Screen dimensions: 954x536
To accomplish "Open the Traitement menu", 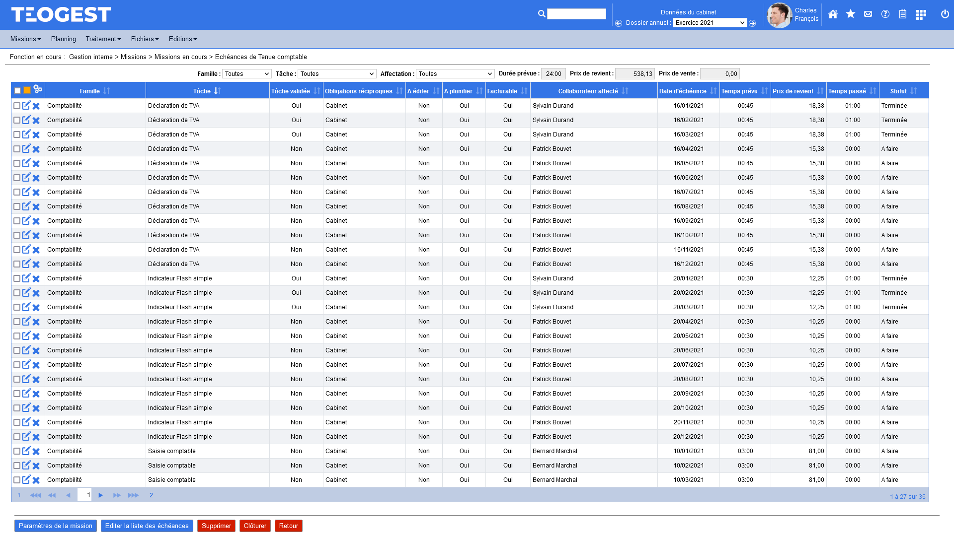I will pyautogui.click(x=103, y=39).
